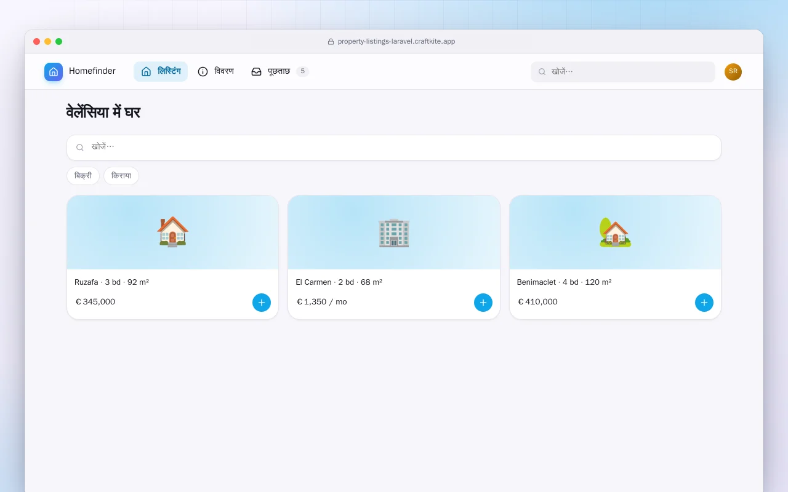Toggle the बिक्री filter chip
Viewport: 788px width, 492px height.
pyautogui.click(x=83, y=176)
